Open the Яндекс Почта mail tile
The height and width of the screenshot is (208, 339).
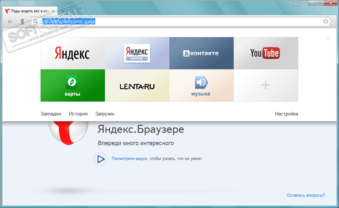pyautogui.click(x=137, y=53)
